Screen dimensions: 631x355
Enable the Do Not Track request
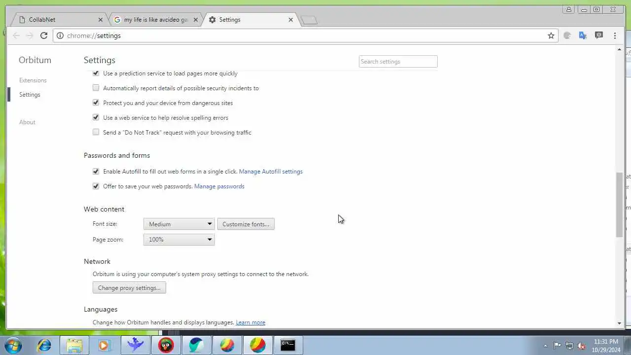(96, 132)
